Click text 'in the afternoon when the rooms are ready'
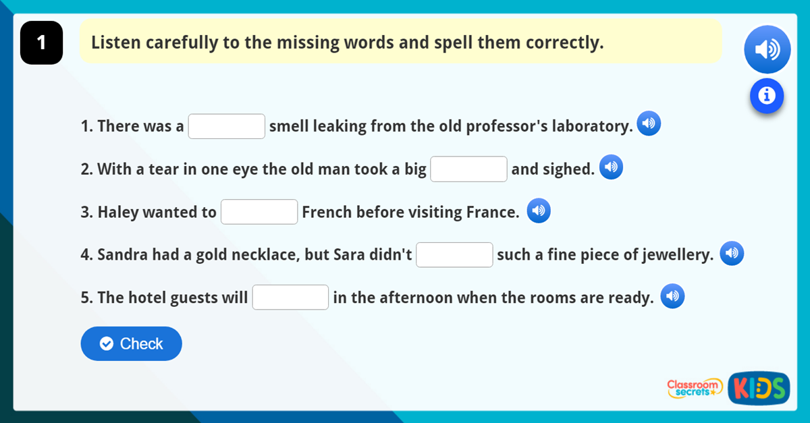The image size is (810, 423). coord(493,298)
